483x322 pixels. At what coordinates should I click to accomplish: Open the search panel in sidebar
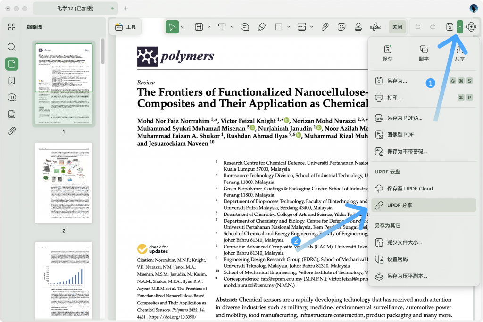click(12, 47)
